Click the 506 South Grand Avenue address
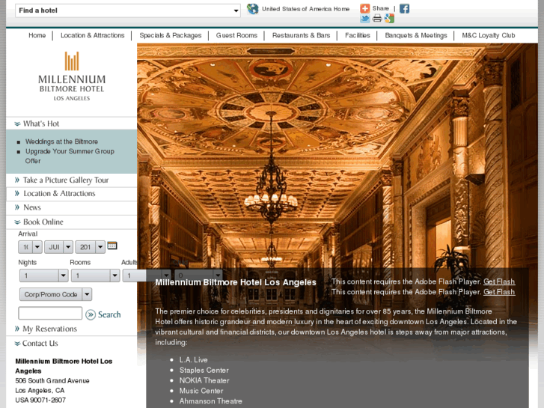The height and width of the screenshot is (408, 544). tap(52, 380)
